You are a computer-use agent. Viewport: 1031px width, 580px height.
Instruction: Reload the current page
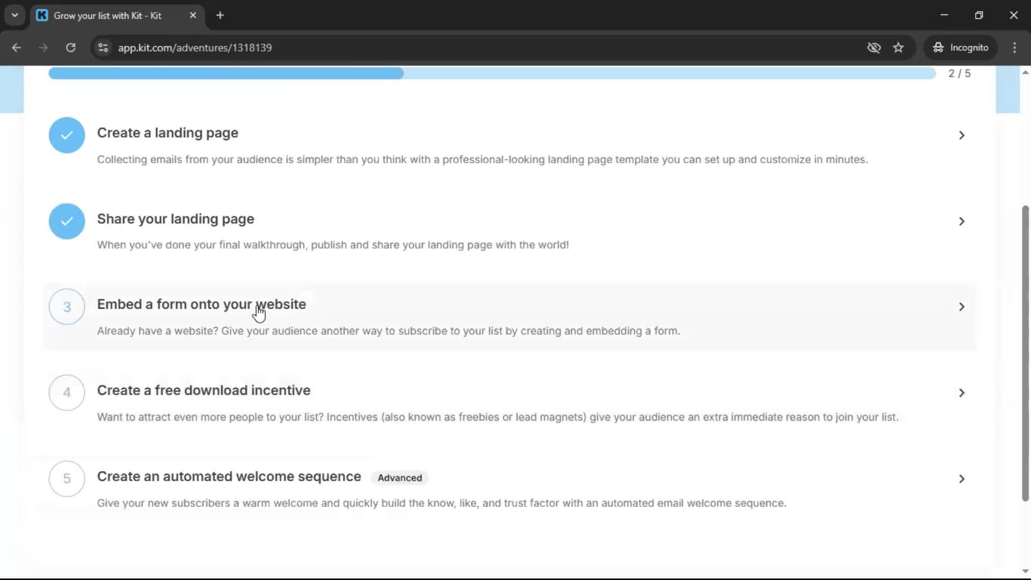point(70,47)
